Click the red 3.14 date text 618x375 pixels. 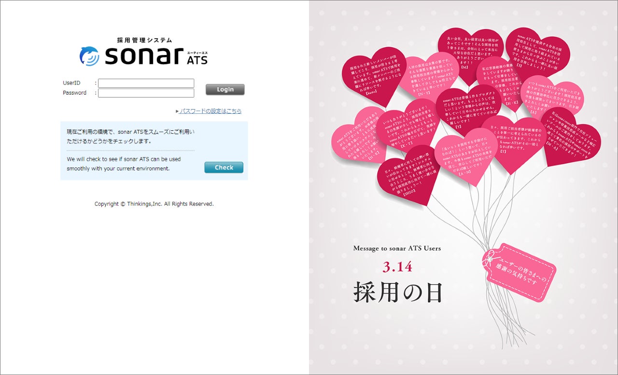point(397,267)
